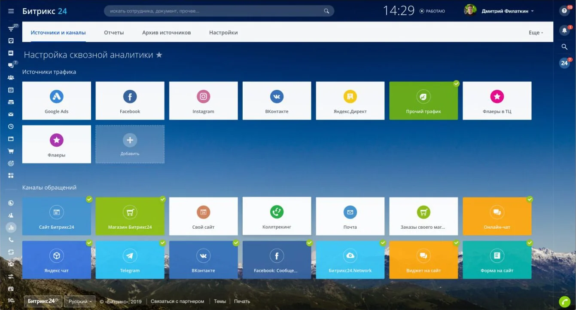Image resolution: width=576 pixels, height=310 pixels.
Task: Select the Коллтрекинг channel tile
Action: 277,216
